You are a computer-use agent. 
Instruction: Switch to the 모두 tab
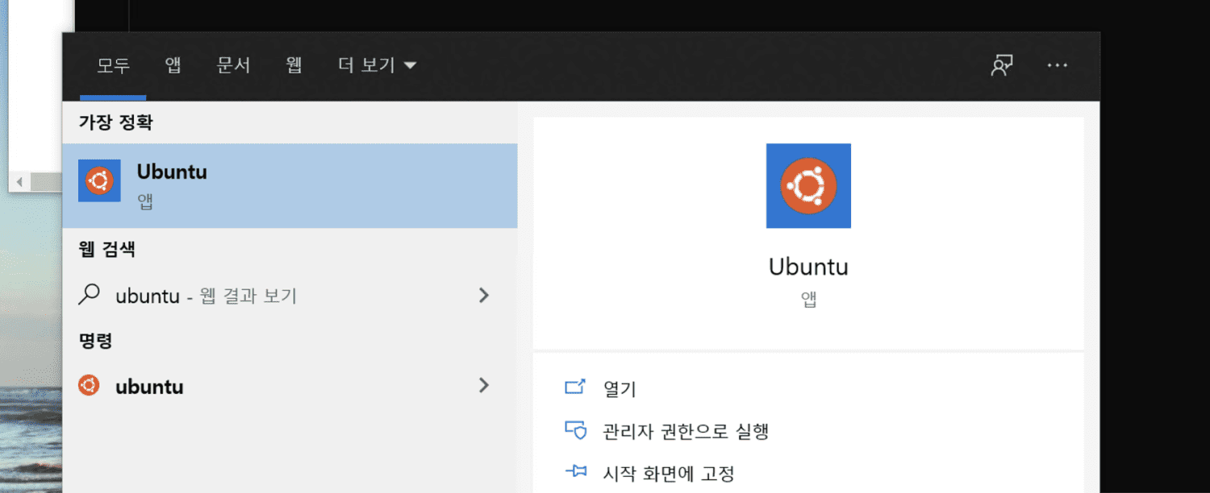114,65
